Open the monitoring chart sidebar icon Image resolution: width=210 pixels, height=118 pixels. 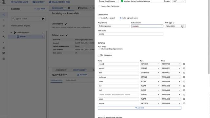(x=4, y=48)
